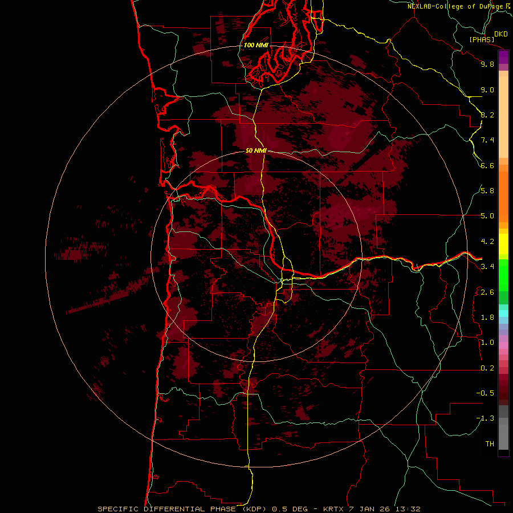
Task: Click the DKD label above the color bar
Action: pyautogui.click(x=501, y=34)
